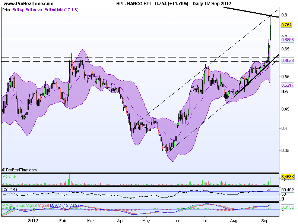Click the BPI - BANCO BPI title

tap(134, 3)
